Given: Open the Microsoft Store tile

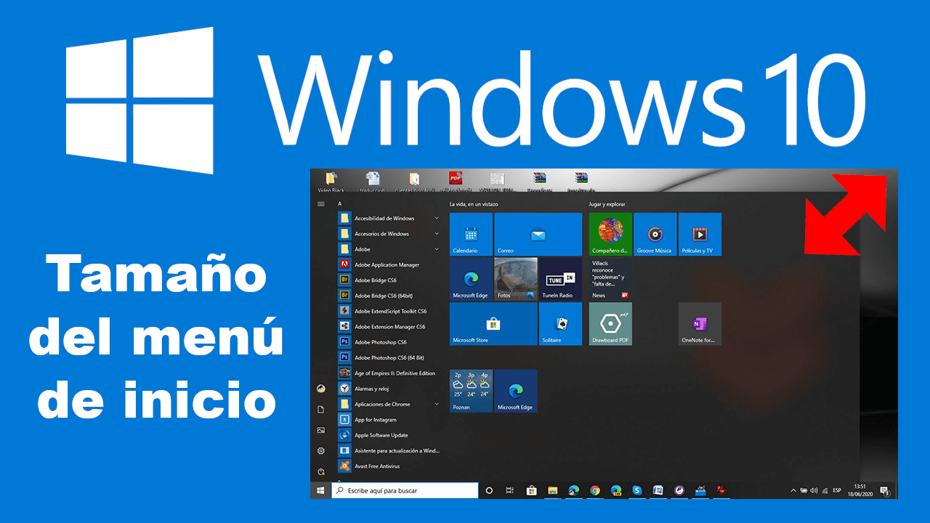Looking at the screenshot, I should point(493,324).
